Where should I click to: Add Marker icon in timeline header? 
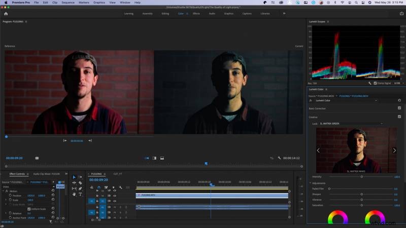pos(113,187)
